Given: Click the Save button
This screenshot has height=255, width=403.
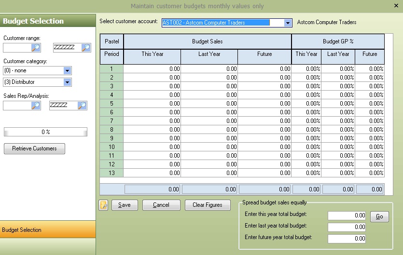Looking at the screenshot, I should click(x=125, y=205).
